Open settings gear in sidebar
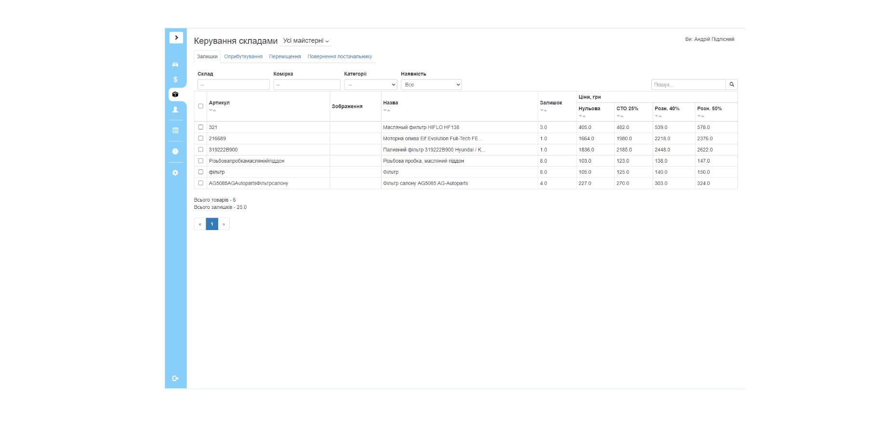This screenshot has width=880, height=437. tap(175, 173)
